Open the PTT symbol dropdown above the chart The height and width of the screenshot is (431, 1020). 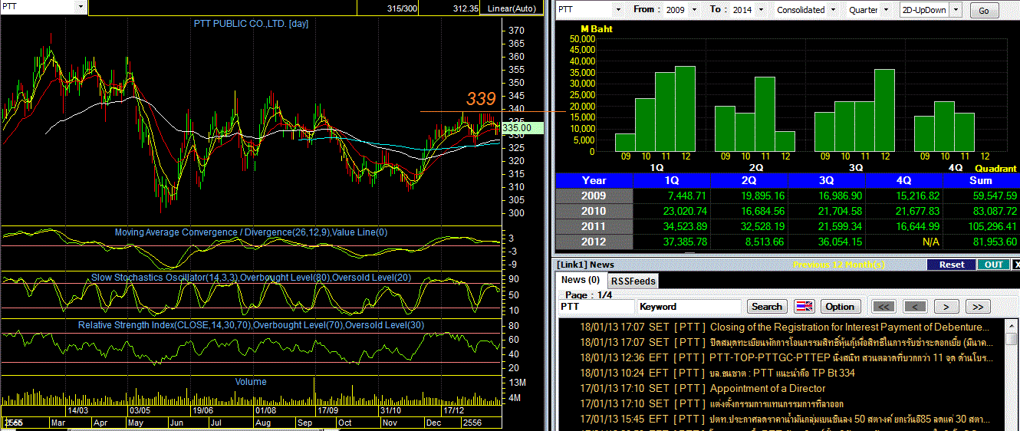point(81,7)
